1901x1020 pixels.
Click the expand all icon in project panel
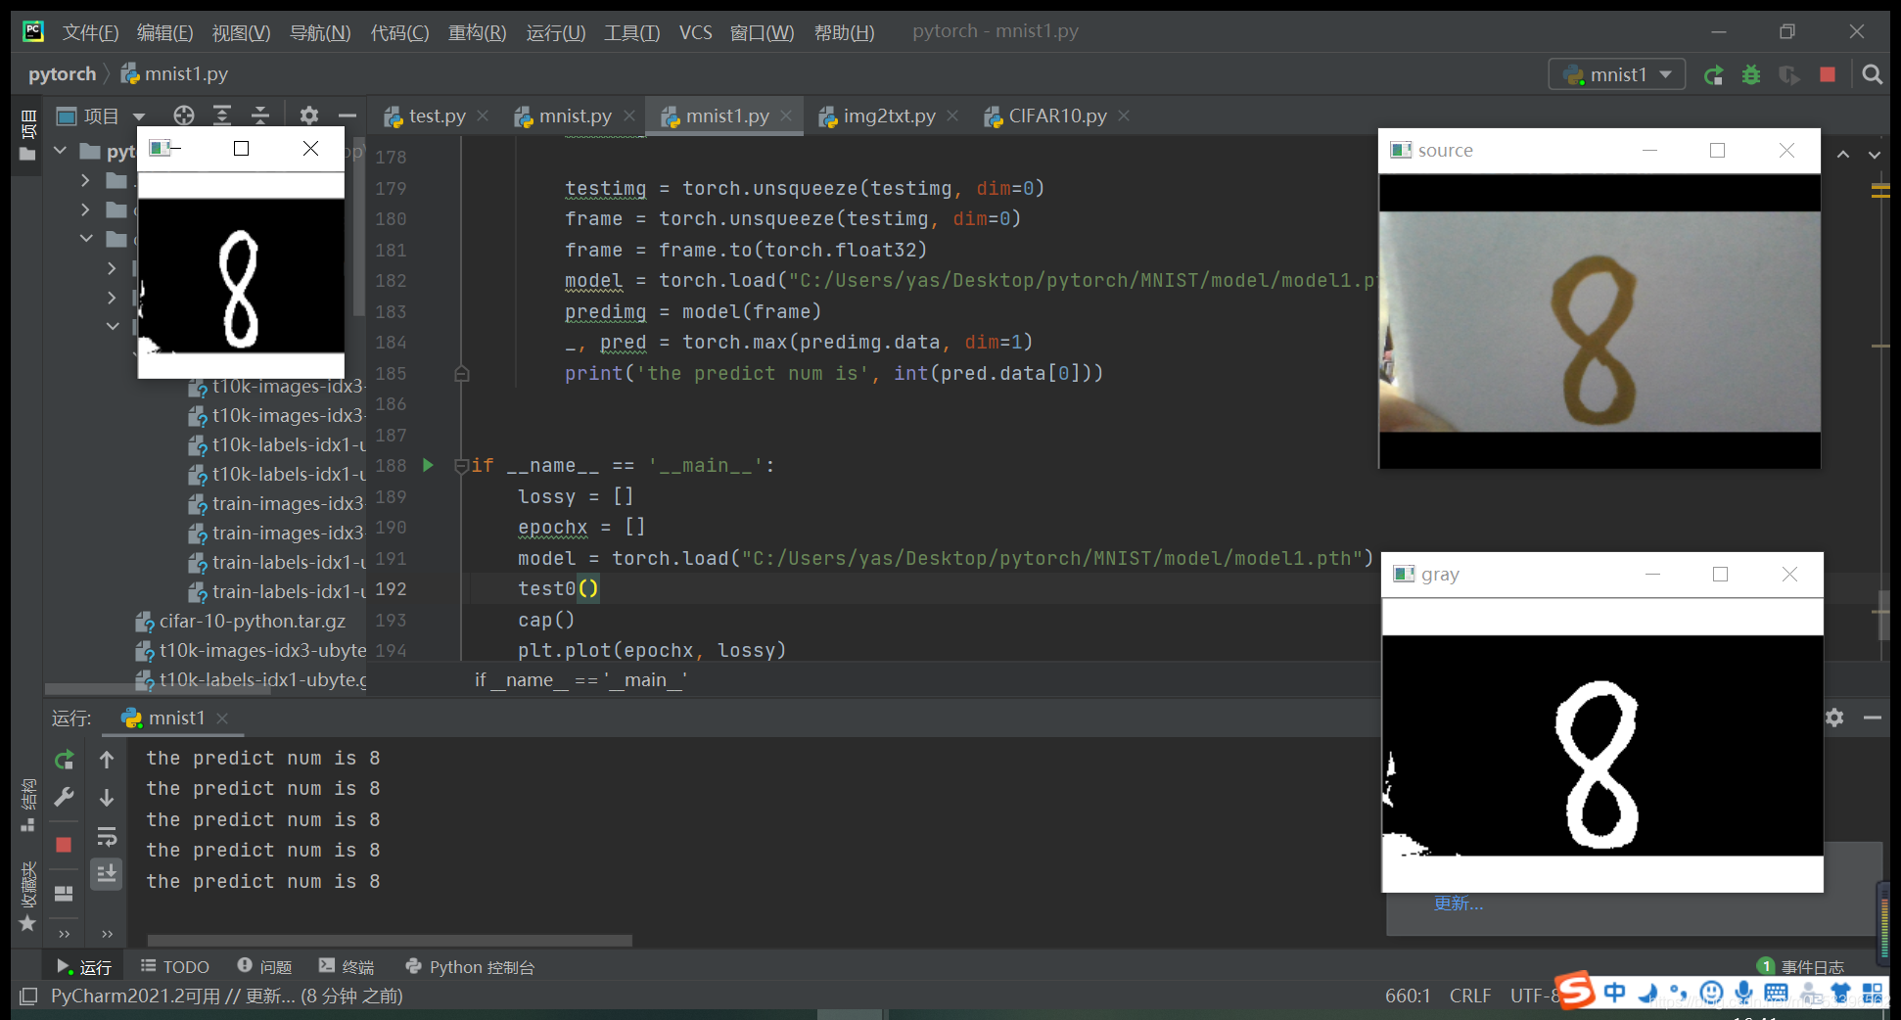(x=222, y=116)
